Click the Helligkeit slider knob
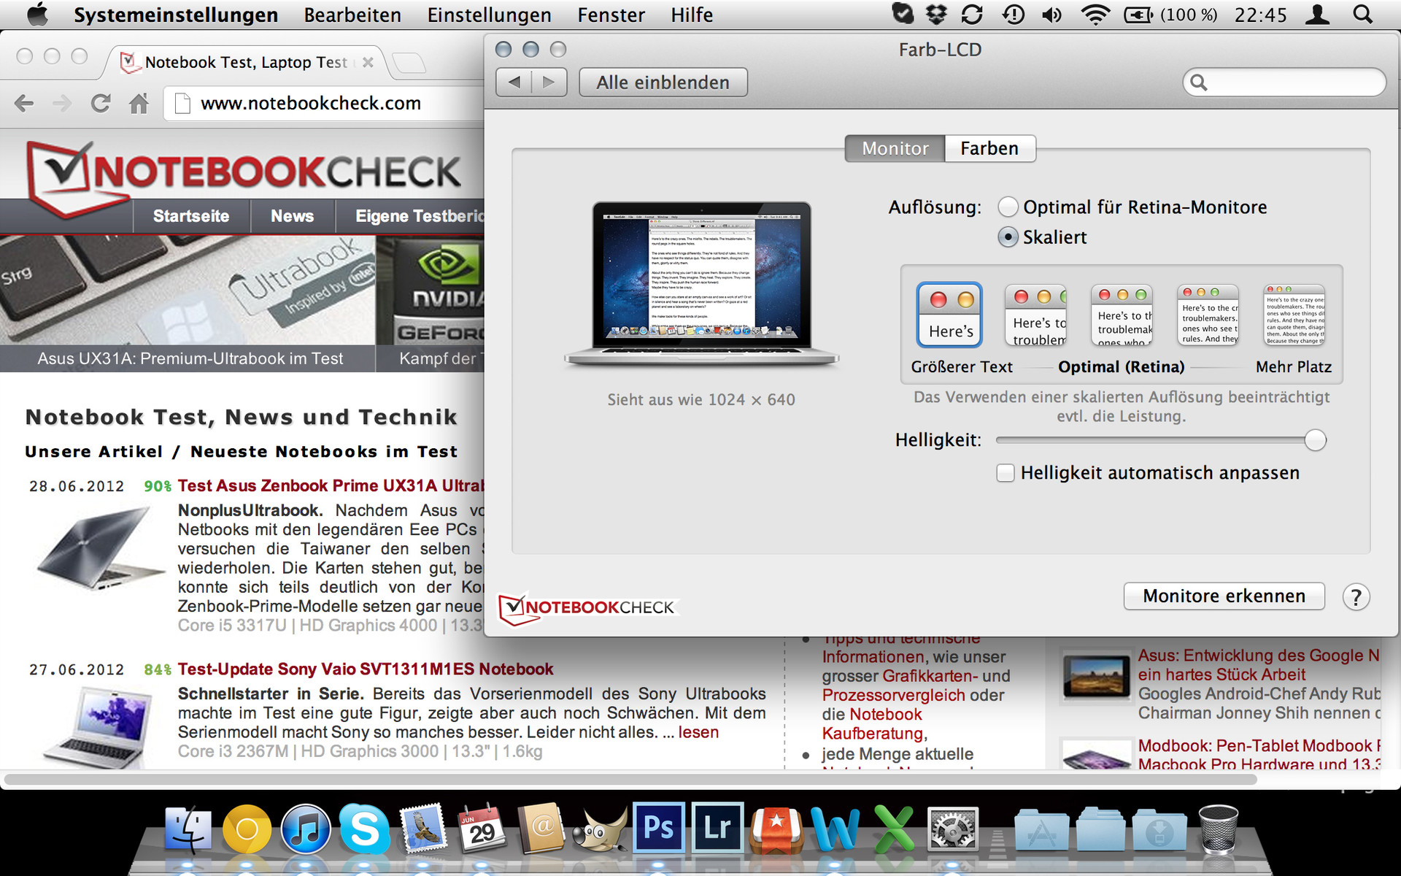This screenshot has width=1401, height=876. [1315, 440]
